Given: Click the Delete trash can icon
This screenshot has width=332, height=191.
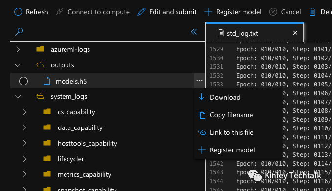Looking at the screenshot, I should (312, 12).
